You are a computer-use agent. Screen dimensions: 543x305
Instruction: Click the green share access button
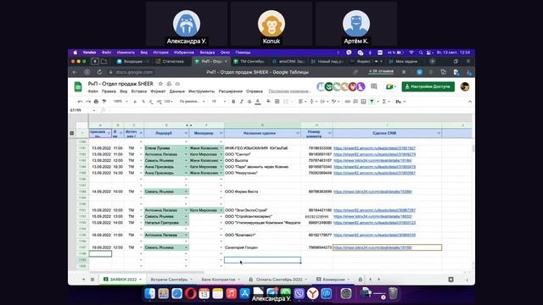(428, 86)
